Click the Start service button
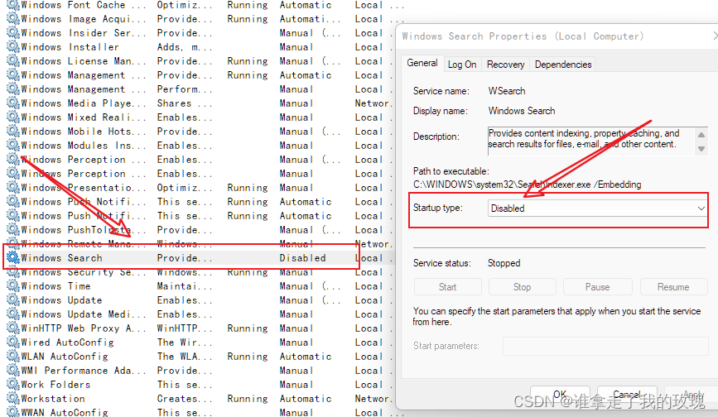Viewport: 718px width, 417px height. (x=448, y=286)
